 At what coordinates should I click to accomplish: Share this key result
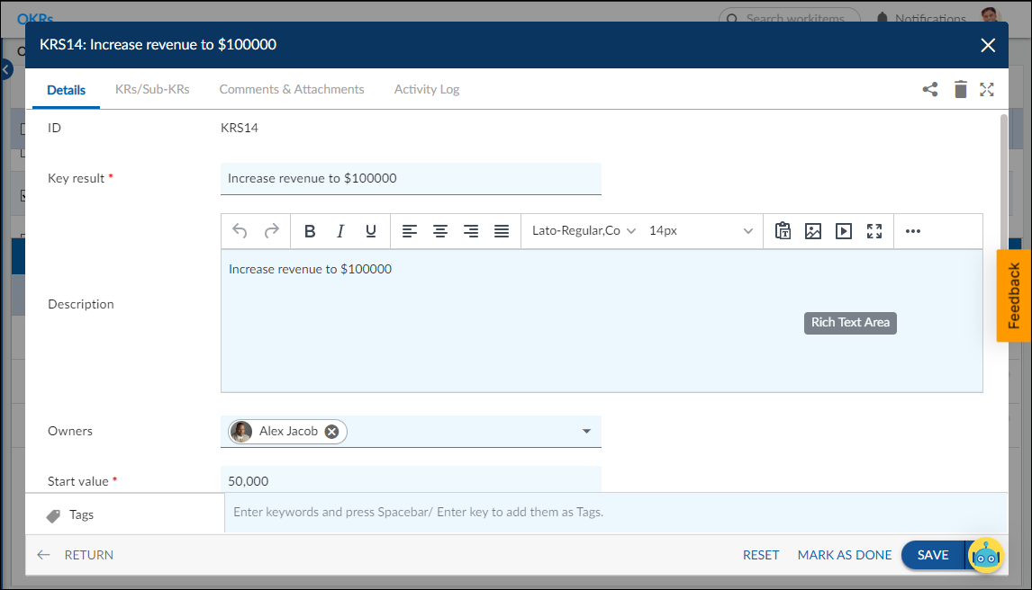tap(930, 89)
